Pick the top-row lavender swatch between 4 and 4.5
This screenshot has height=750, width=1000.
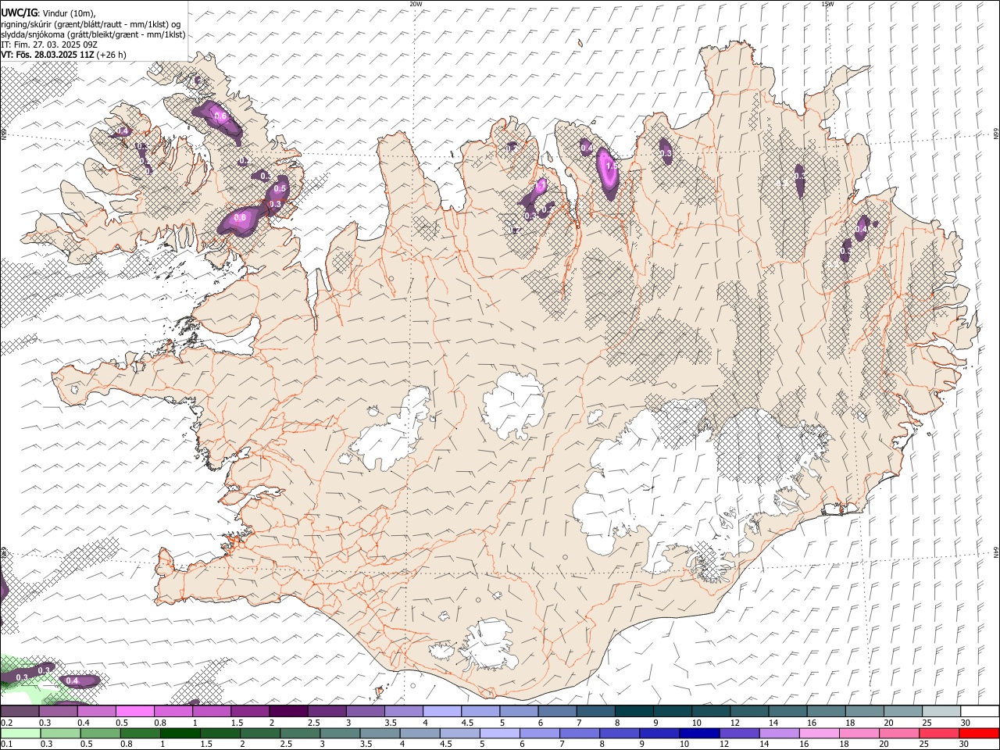pyautogui.click(x=442, y=711)
